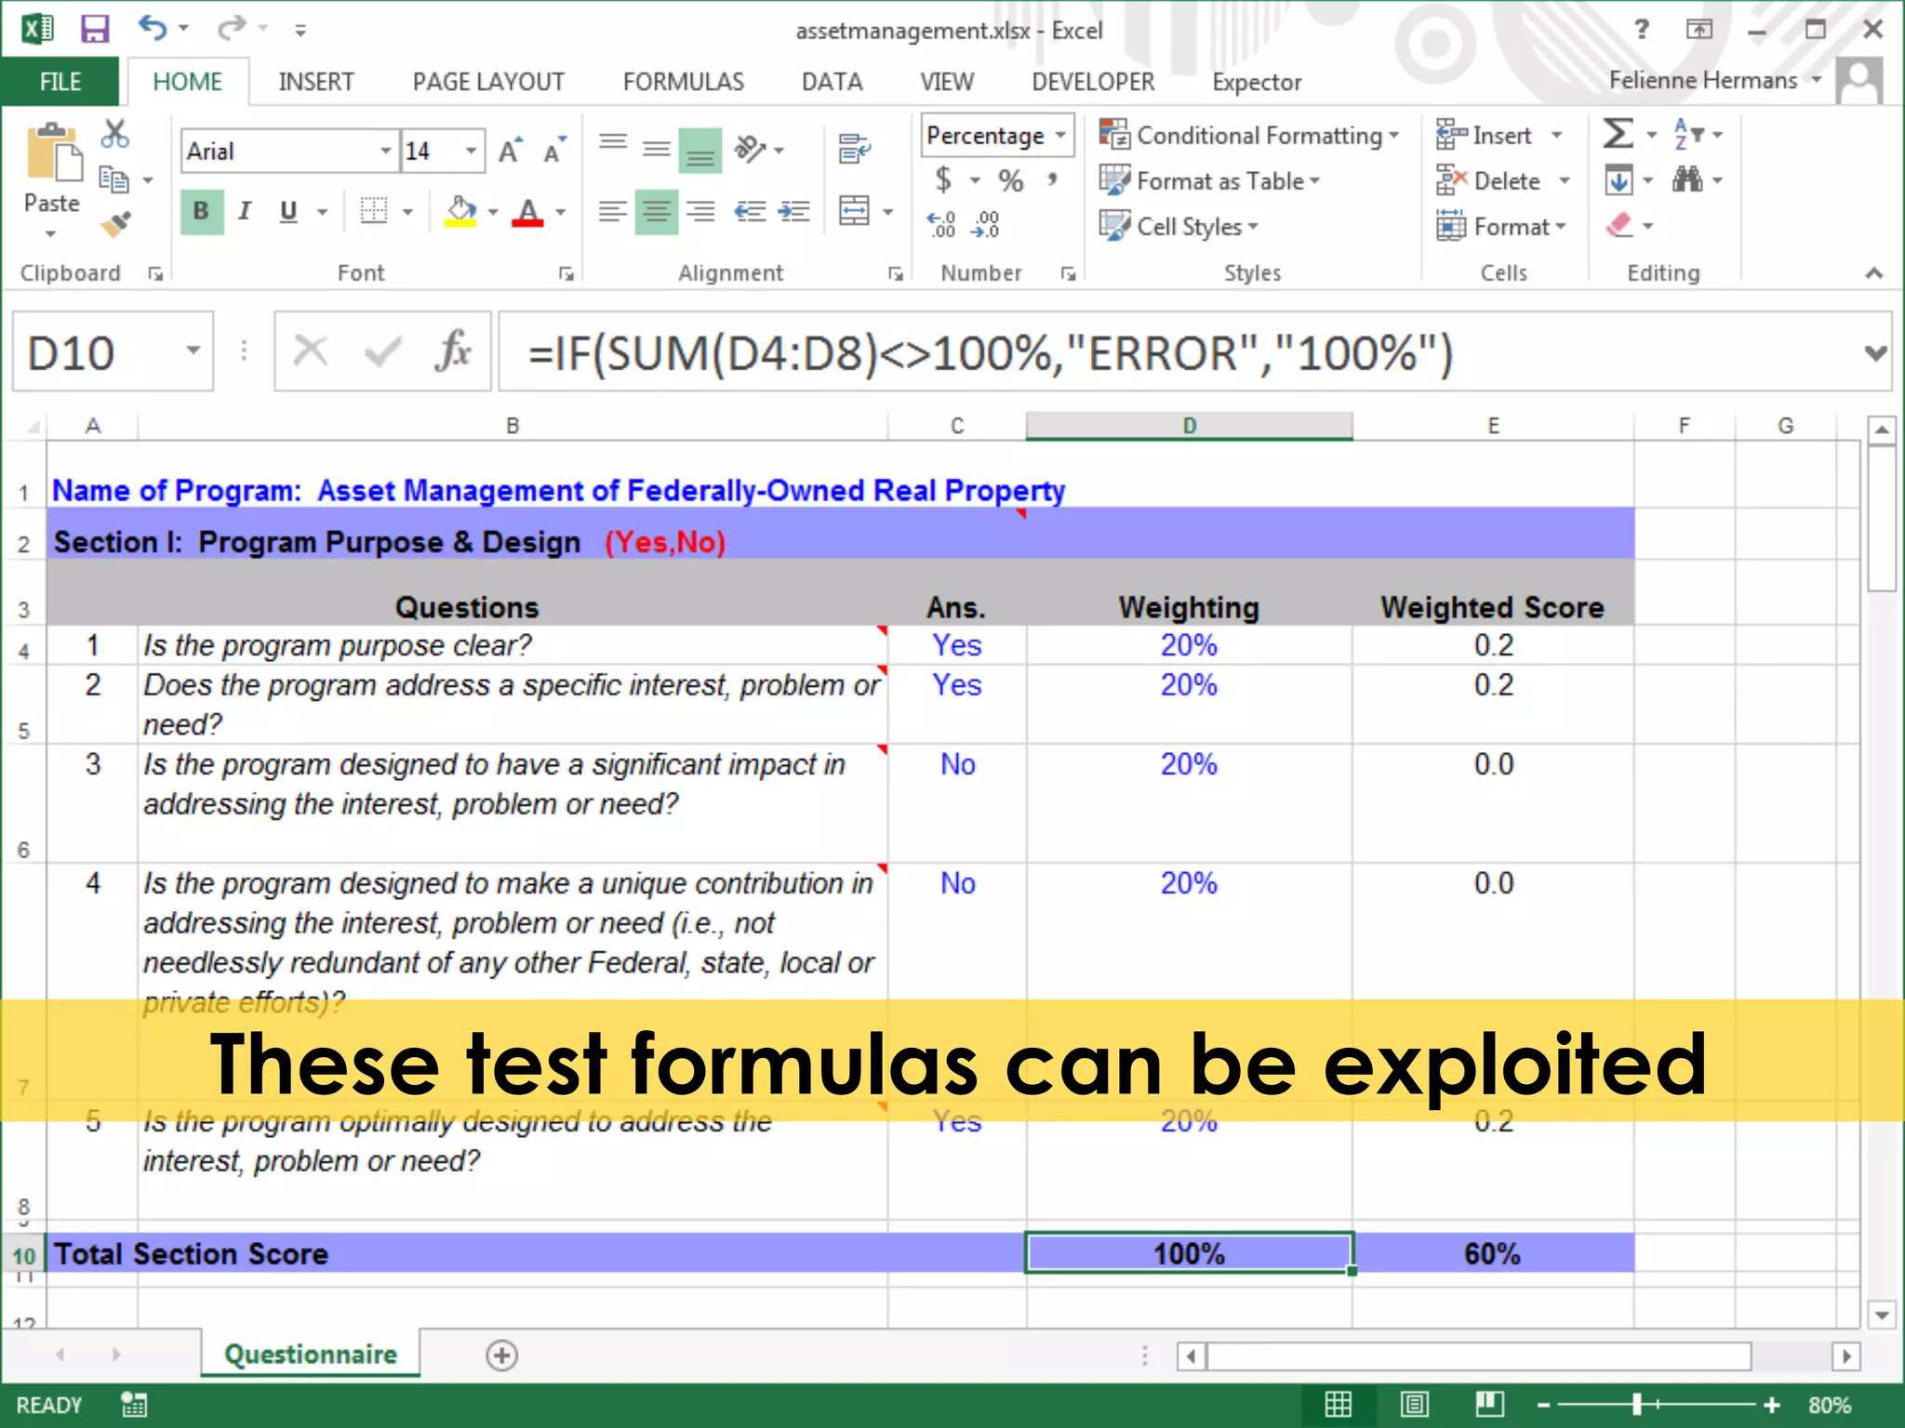The width and height of the screenshot is (1905, 1428).
Task: Switch to the PAGE LAYOUT tab
Action: click(488, 82)
